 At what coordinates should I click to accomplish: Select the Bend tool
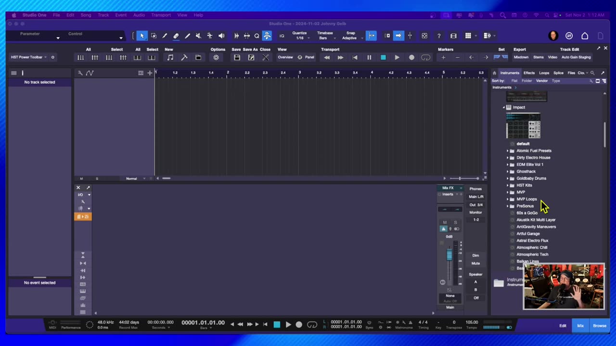tap(210, 36)
